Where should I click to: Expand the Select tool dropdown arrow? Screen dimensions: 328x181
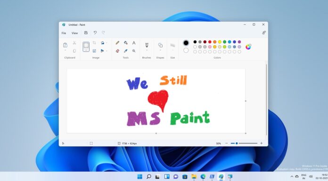click(x=86, y=50)
